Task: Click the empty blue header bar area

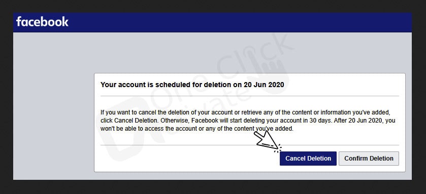Action: (x=239, y=22)
